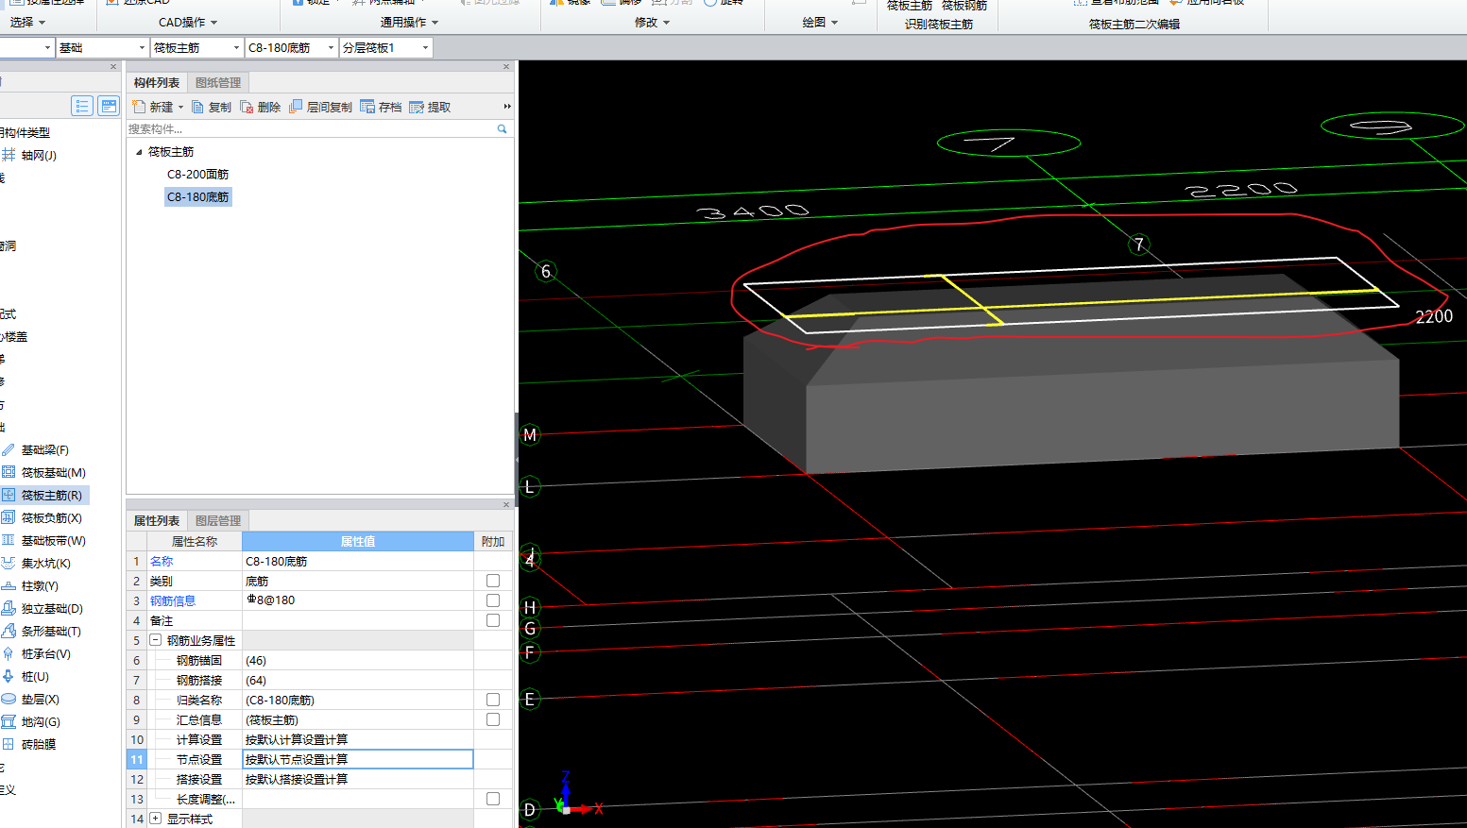Switch to 图层管理 tab
Image resolution: width=1467 pixels, height=828 pixels.
pos(218,521)
